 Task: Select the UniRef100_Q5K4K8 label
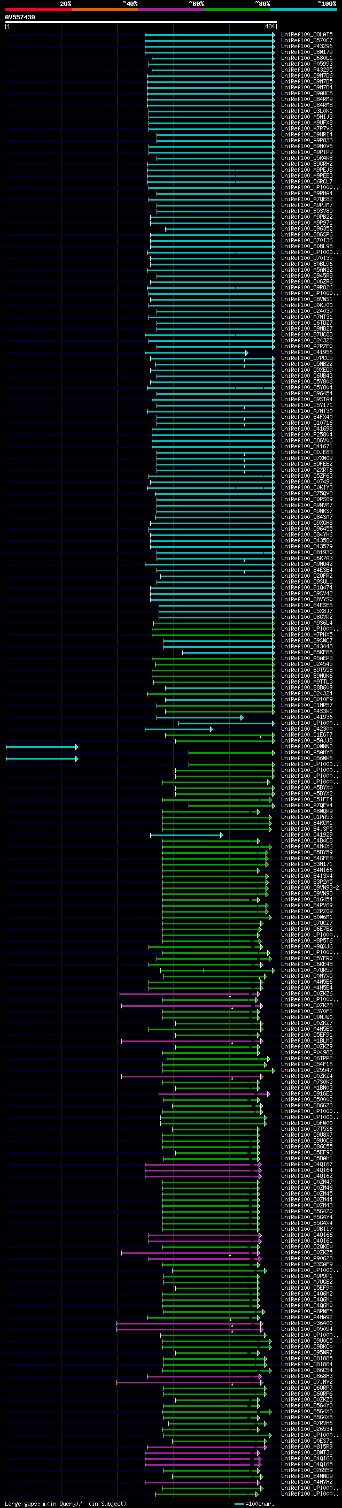307,158
